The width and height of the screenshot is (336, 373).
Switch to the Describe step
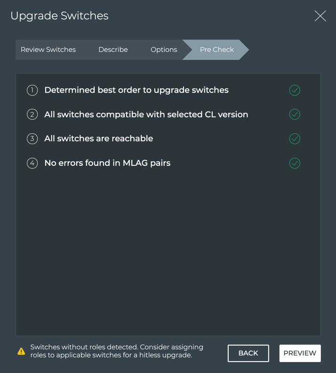pyautogui.click(x=113, y=49)
